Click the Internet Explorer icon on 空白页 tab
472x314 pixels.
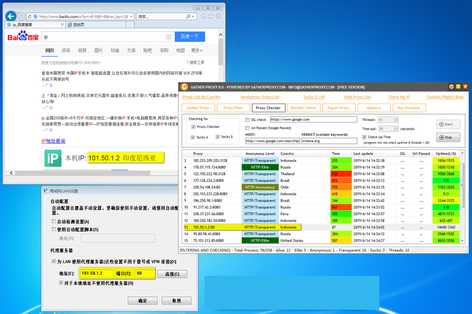click(70, 24)
